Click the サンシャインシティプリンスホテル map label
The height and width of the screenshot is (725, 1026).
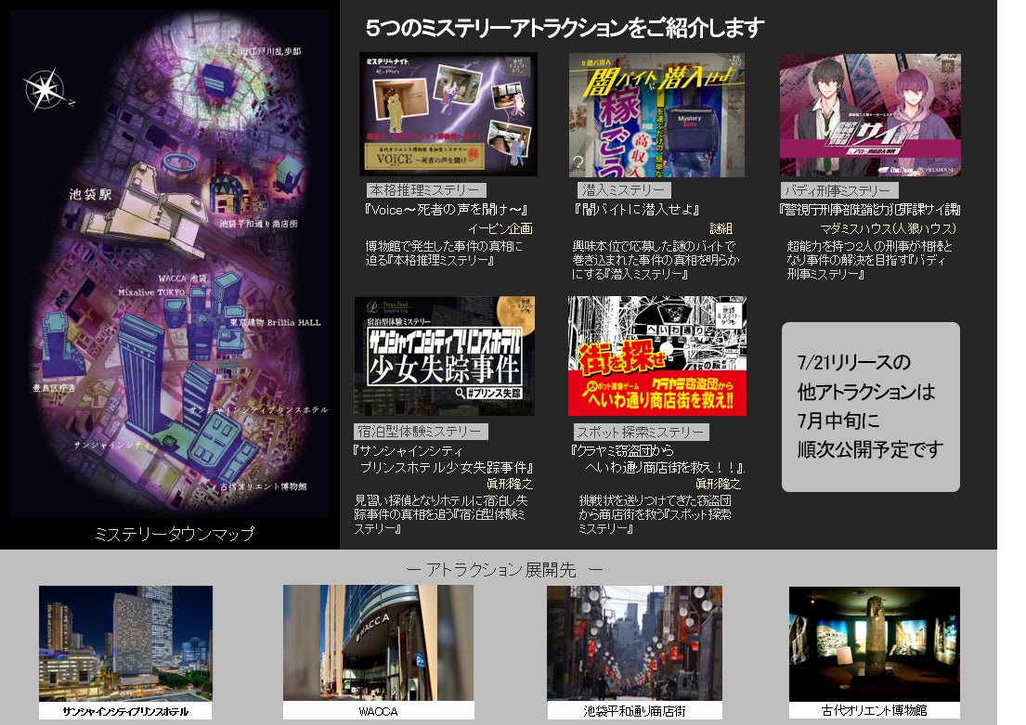click(x=259, y=409)
